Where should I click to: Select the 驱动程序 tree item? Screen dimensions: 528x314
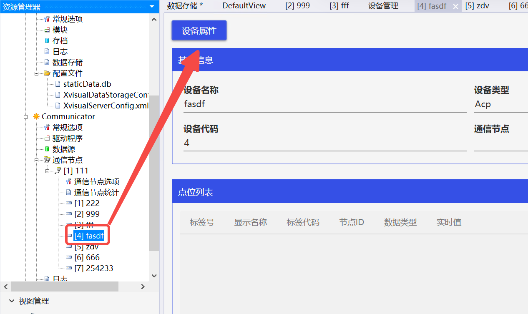pyautogui.click(x=67, y=138)
